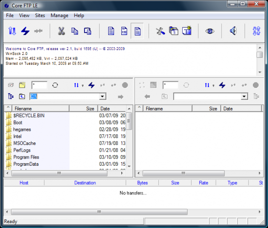268x228 pixels.
Task: Open the View menu
Action: click(x=24, y=16)
